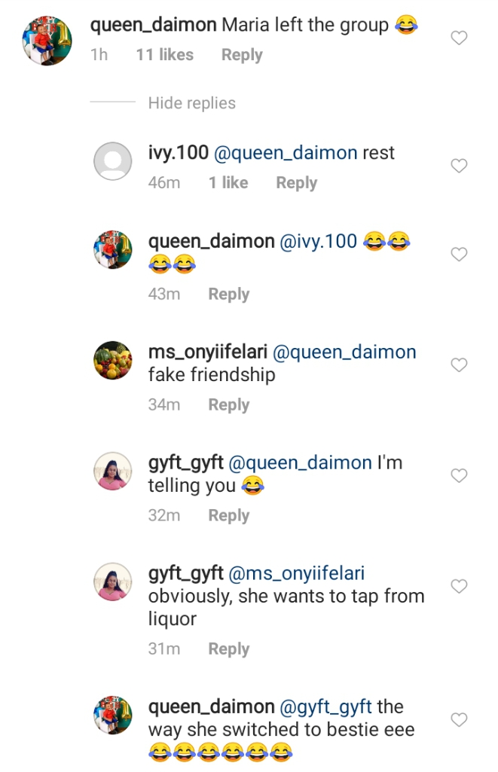Open queen_daimon's avatar on top comment

click(47, 41)
